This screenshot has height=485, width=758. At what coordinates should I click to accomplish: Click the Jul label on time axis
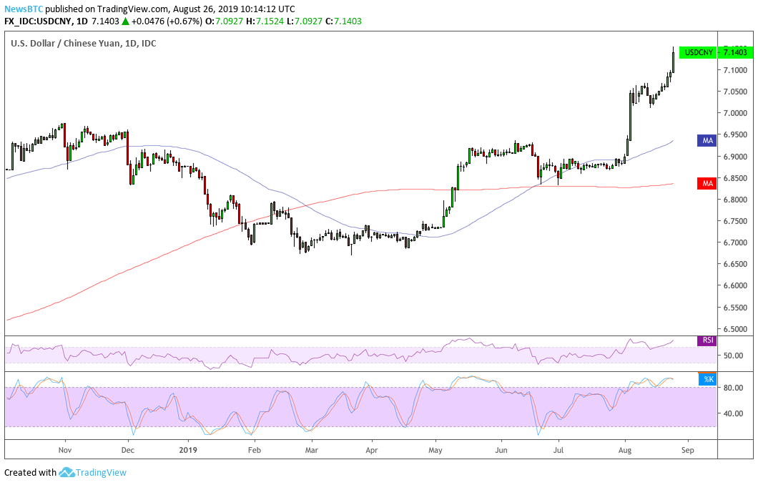coord(558,450)
